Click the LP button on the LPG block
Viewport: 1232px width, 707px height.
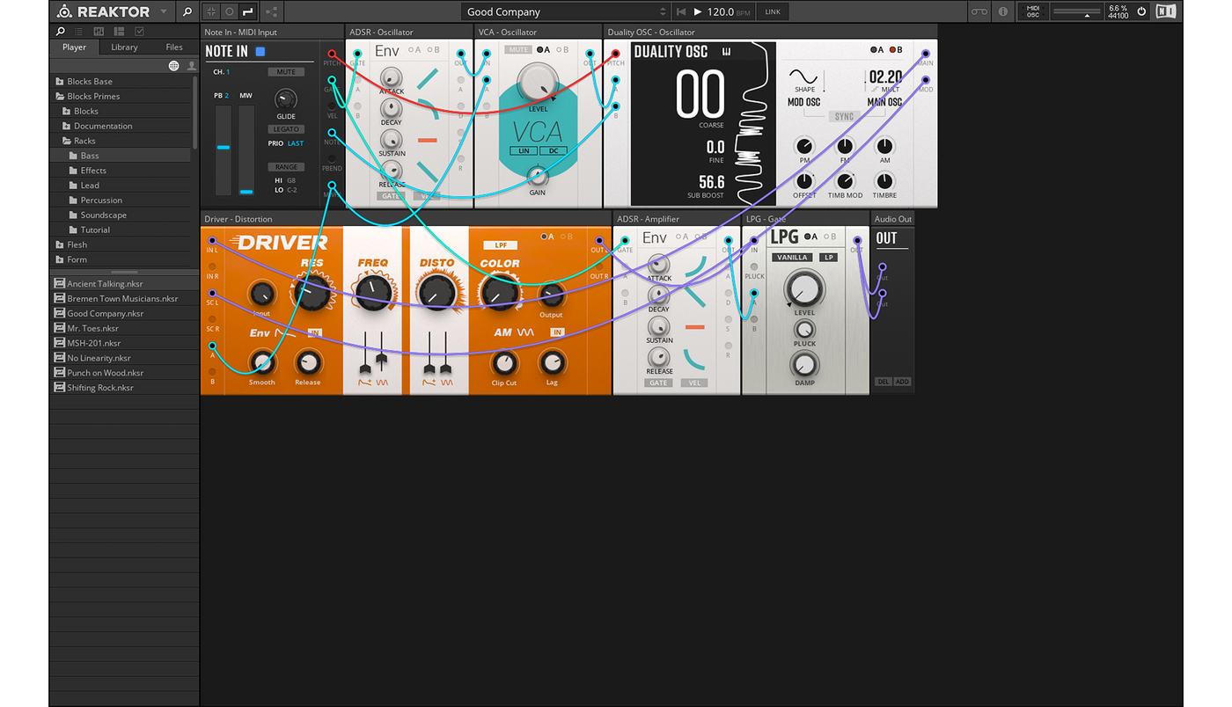828,258
